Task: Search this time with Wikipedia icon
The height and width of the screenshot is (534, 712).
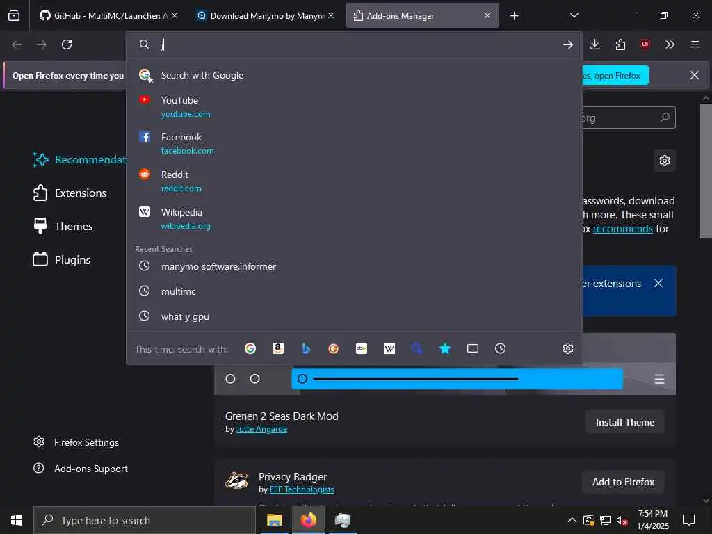Action: (x=389, y=348)
